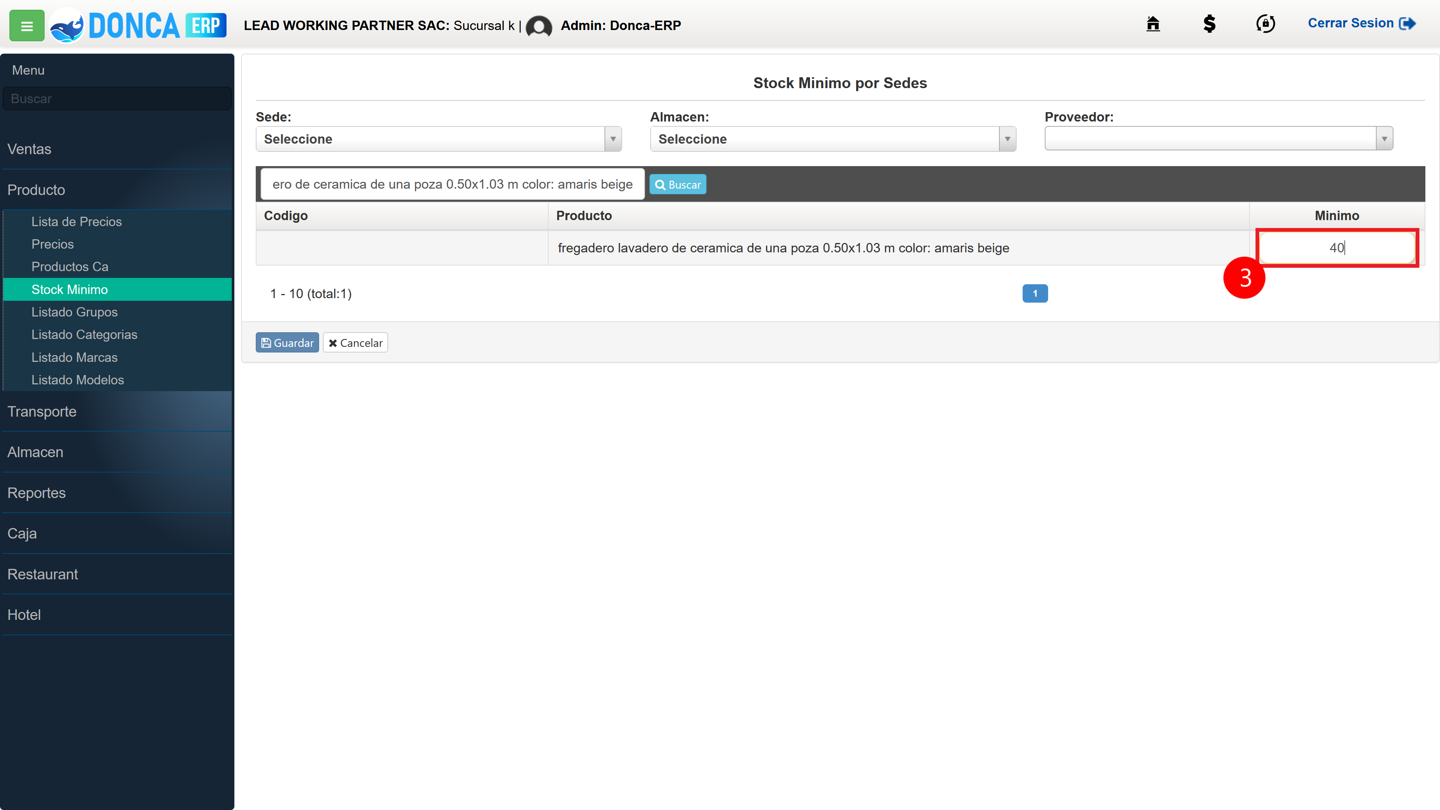Image resolution: width=1440 pixels, height=810 pixels.
Task: Focus the sidebar Buscar search field
Action: (x=117, y=98)
